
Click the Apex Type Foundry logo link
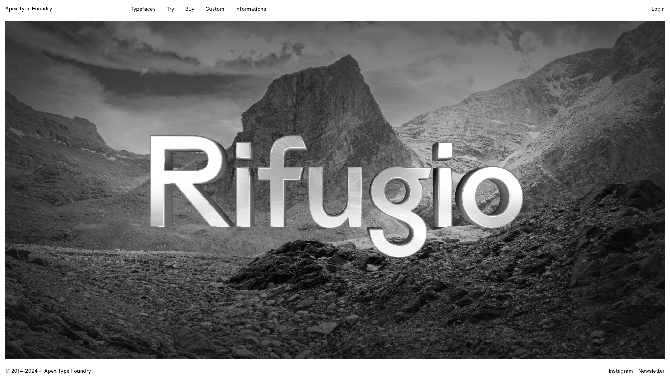point(29,9)
